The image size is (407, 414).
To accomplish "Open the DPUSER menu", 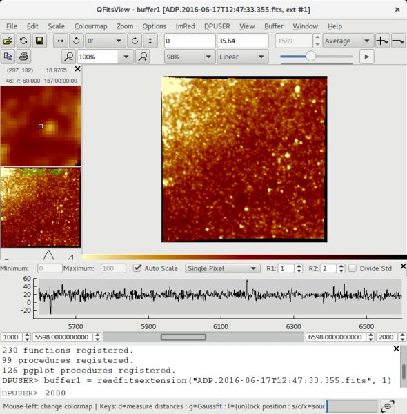I will 217,26.
